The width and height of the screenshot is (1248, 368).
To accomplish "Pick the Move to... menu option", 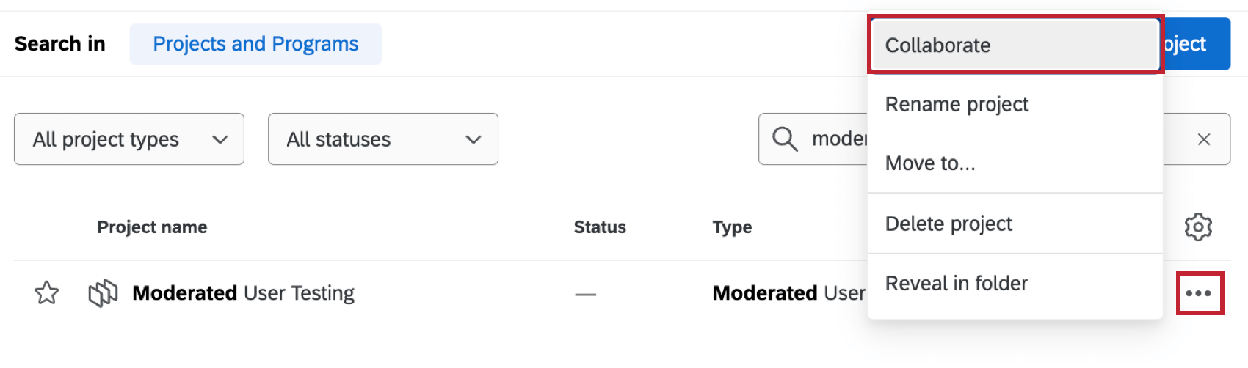I will 930,163.
